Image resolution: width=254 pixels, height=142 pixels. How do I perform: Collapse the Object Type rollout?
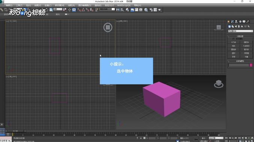[x=240, y=36]
